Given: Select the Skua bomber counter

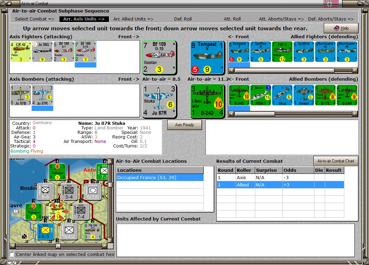Looking at the screenshot, I should (x=282, y=95).
